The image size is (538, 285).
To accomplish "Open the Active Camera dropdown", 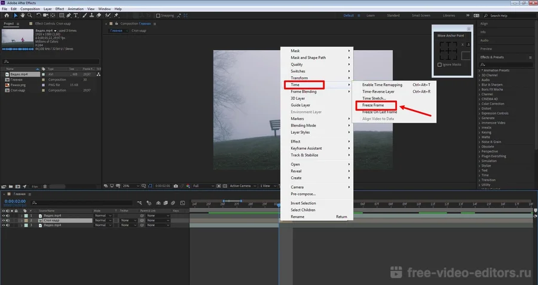I will click(243, 186).
